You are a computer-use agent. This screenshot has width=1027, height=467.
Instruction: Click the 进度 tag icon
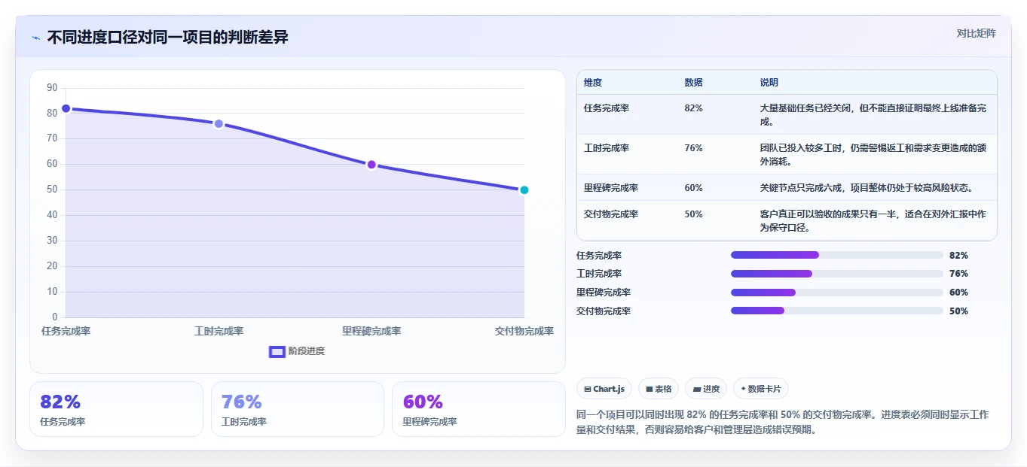(697, 389)
